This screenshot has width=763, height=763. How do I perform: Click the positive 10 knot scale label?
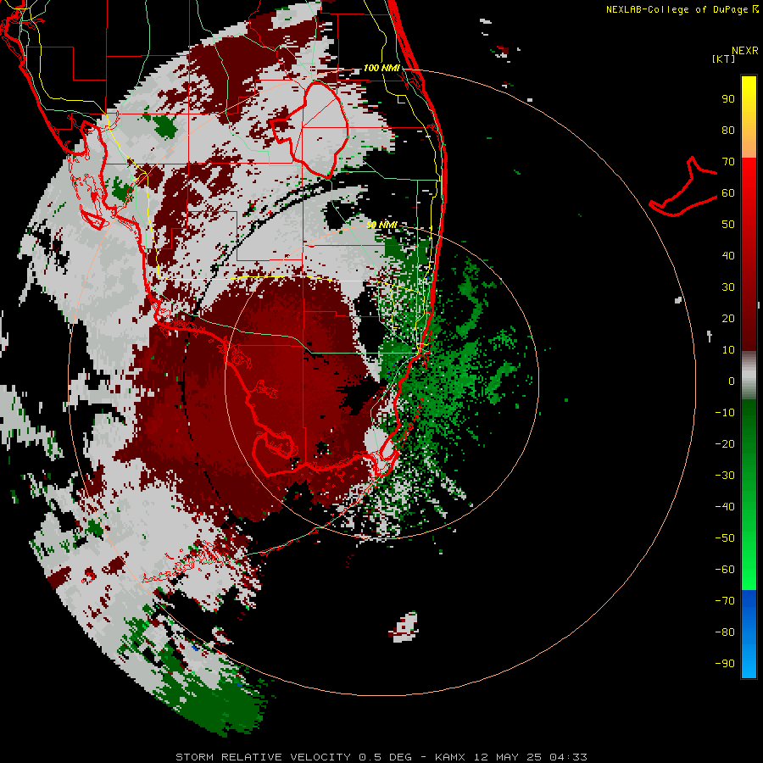[728, 350]
